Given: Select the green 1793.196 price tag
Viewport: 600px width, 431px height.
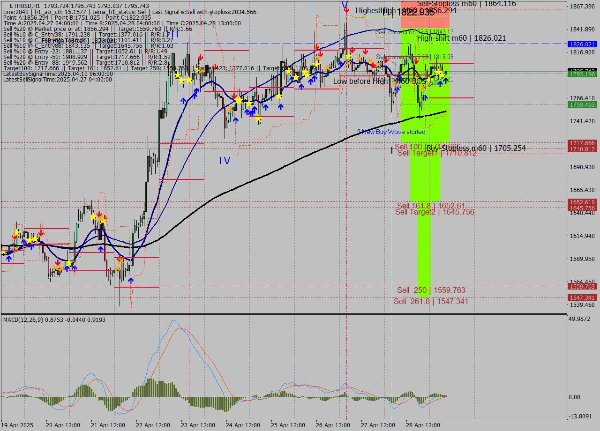Looking at the screenshot, I should pyautogui.click(x=582, y=74).
